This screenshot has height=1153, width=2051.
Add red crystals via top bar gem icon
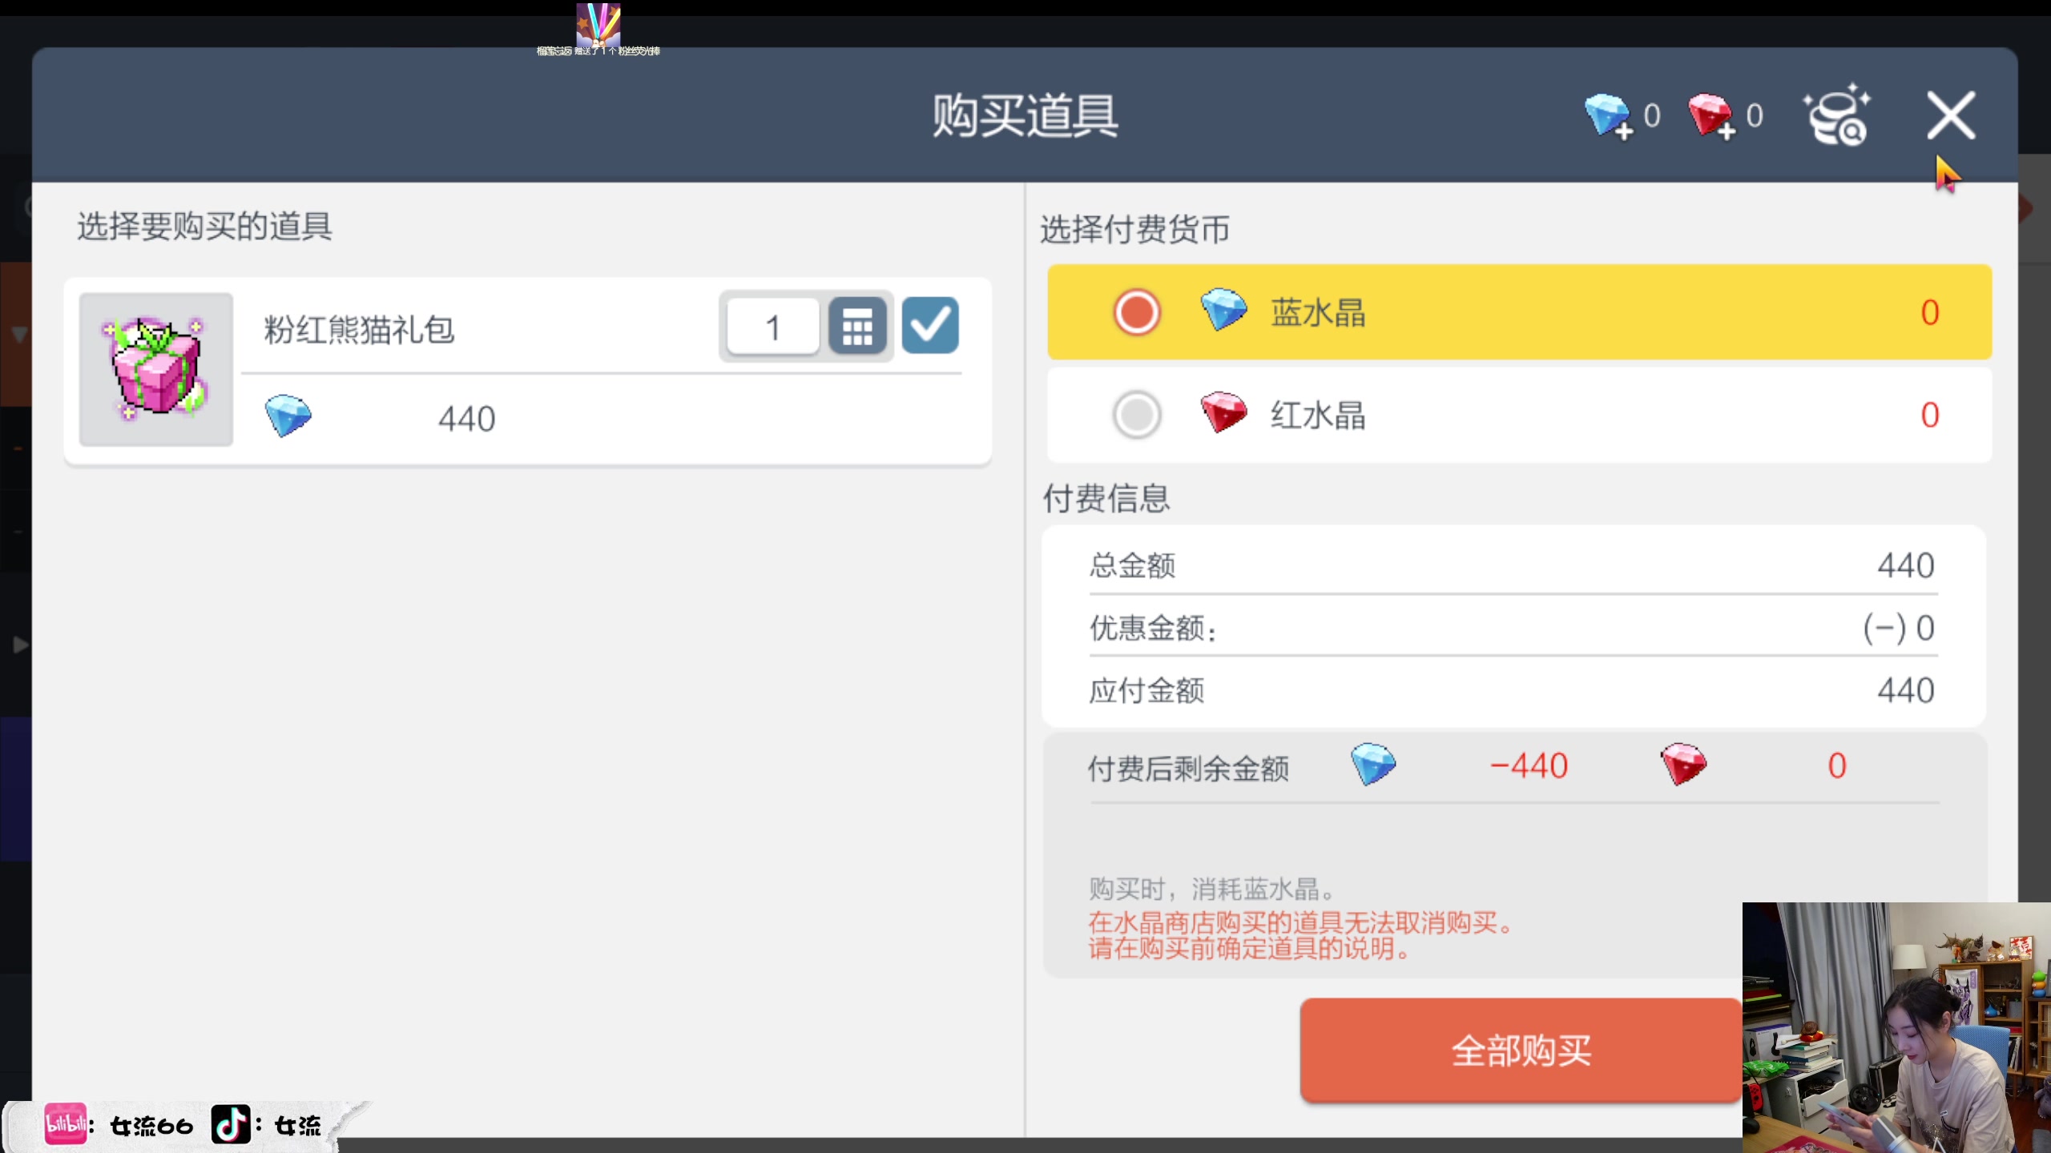click(x=1711, y=117)
